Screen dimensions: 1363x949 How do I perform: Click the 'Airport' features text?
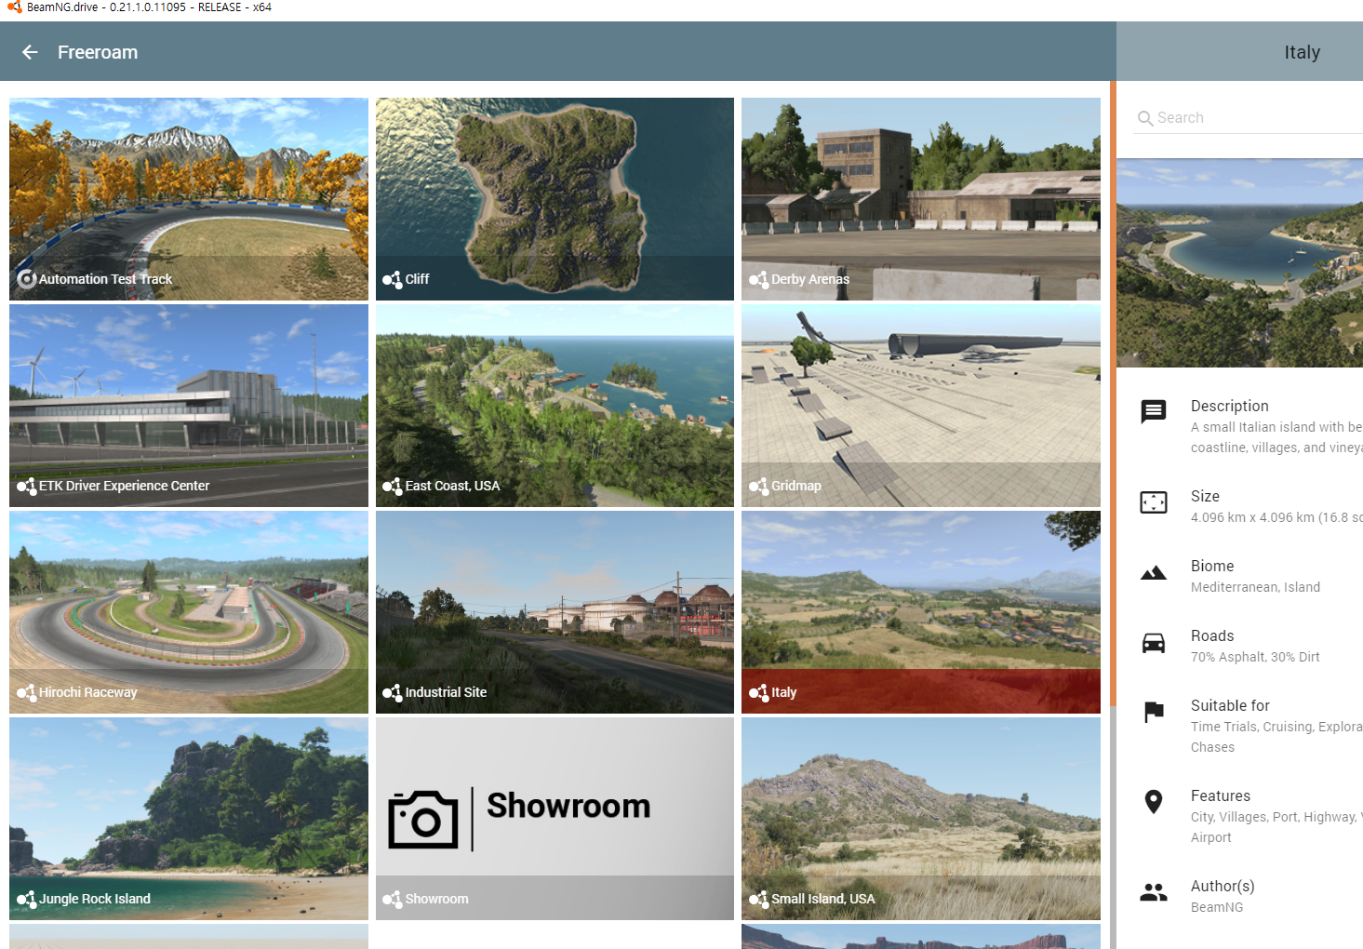tap(1211, 837)
